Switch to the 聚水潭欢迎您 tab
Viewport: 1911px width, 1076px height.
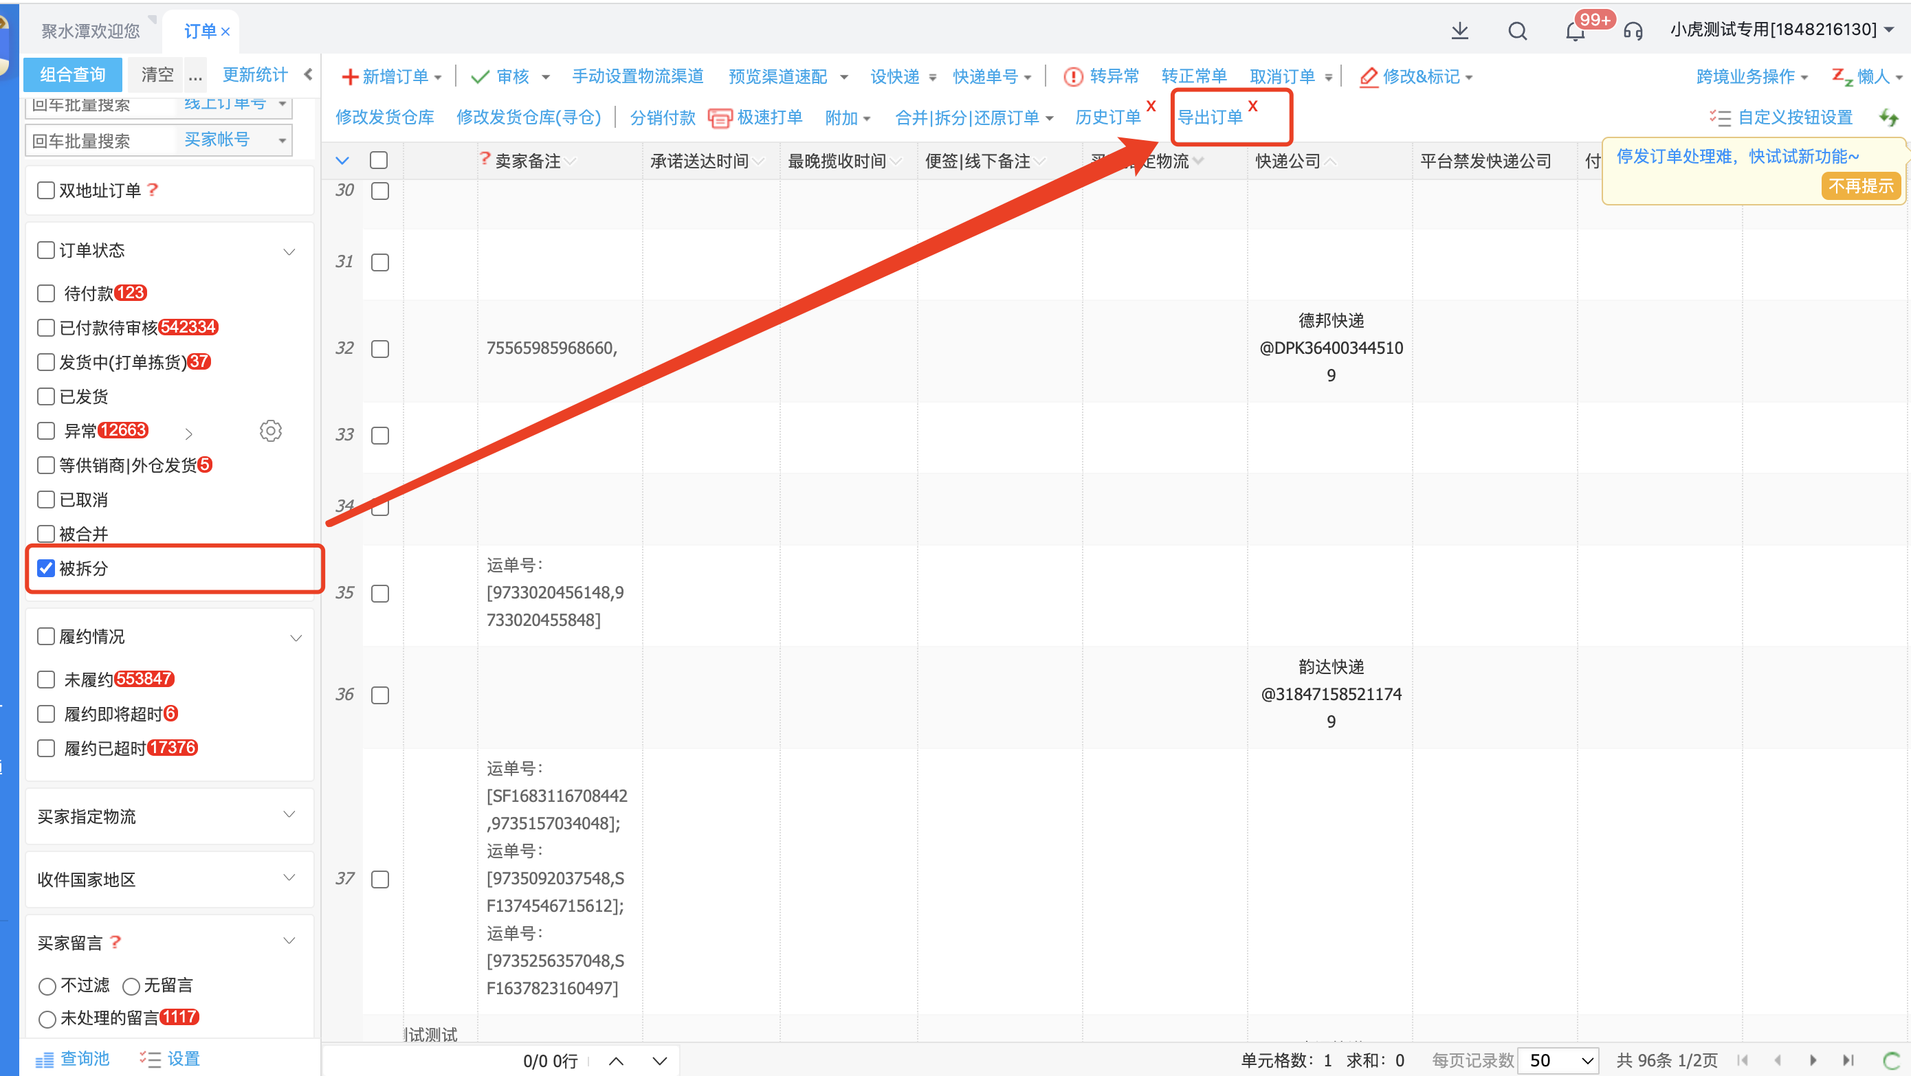pyautogui.click(x=91, y=31)
